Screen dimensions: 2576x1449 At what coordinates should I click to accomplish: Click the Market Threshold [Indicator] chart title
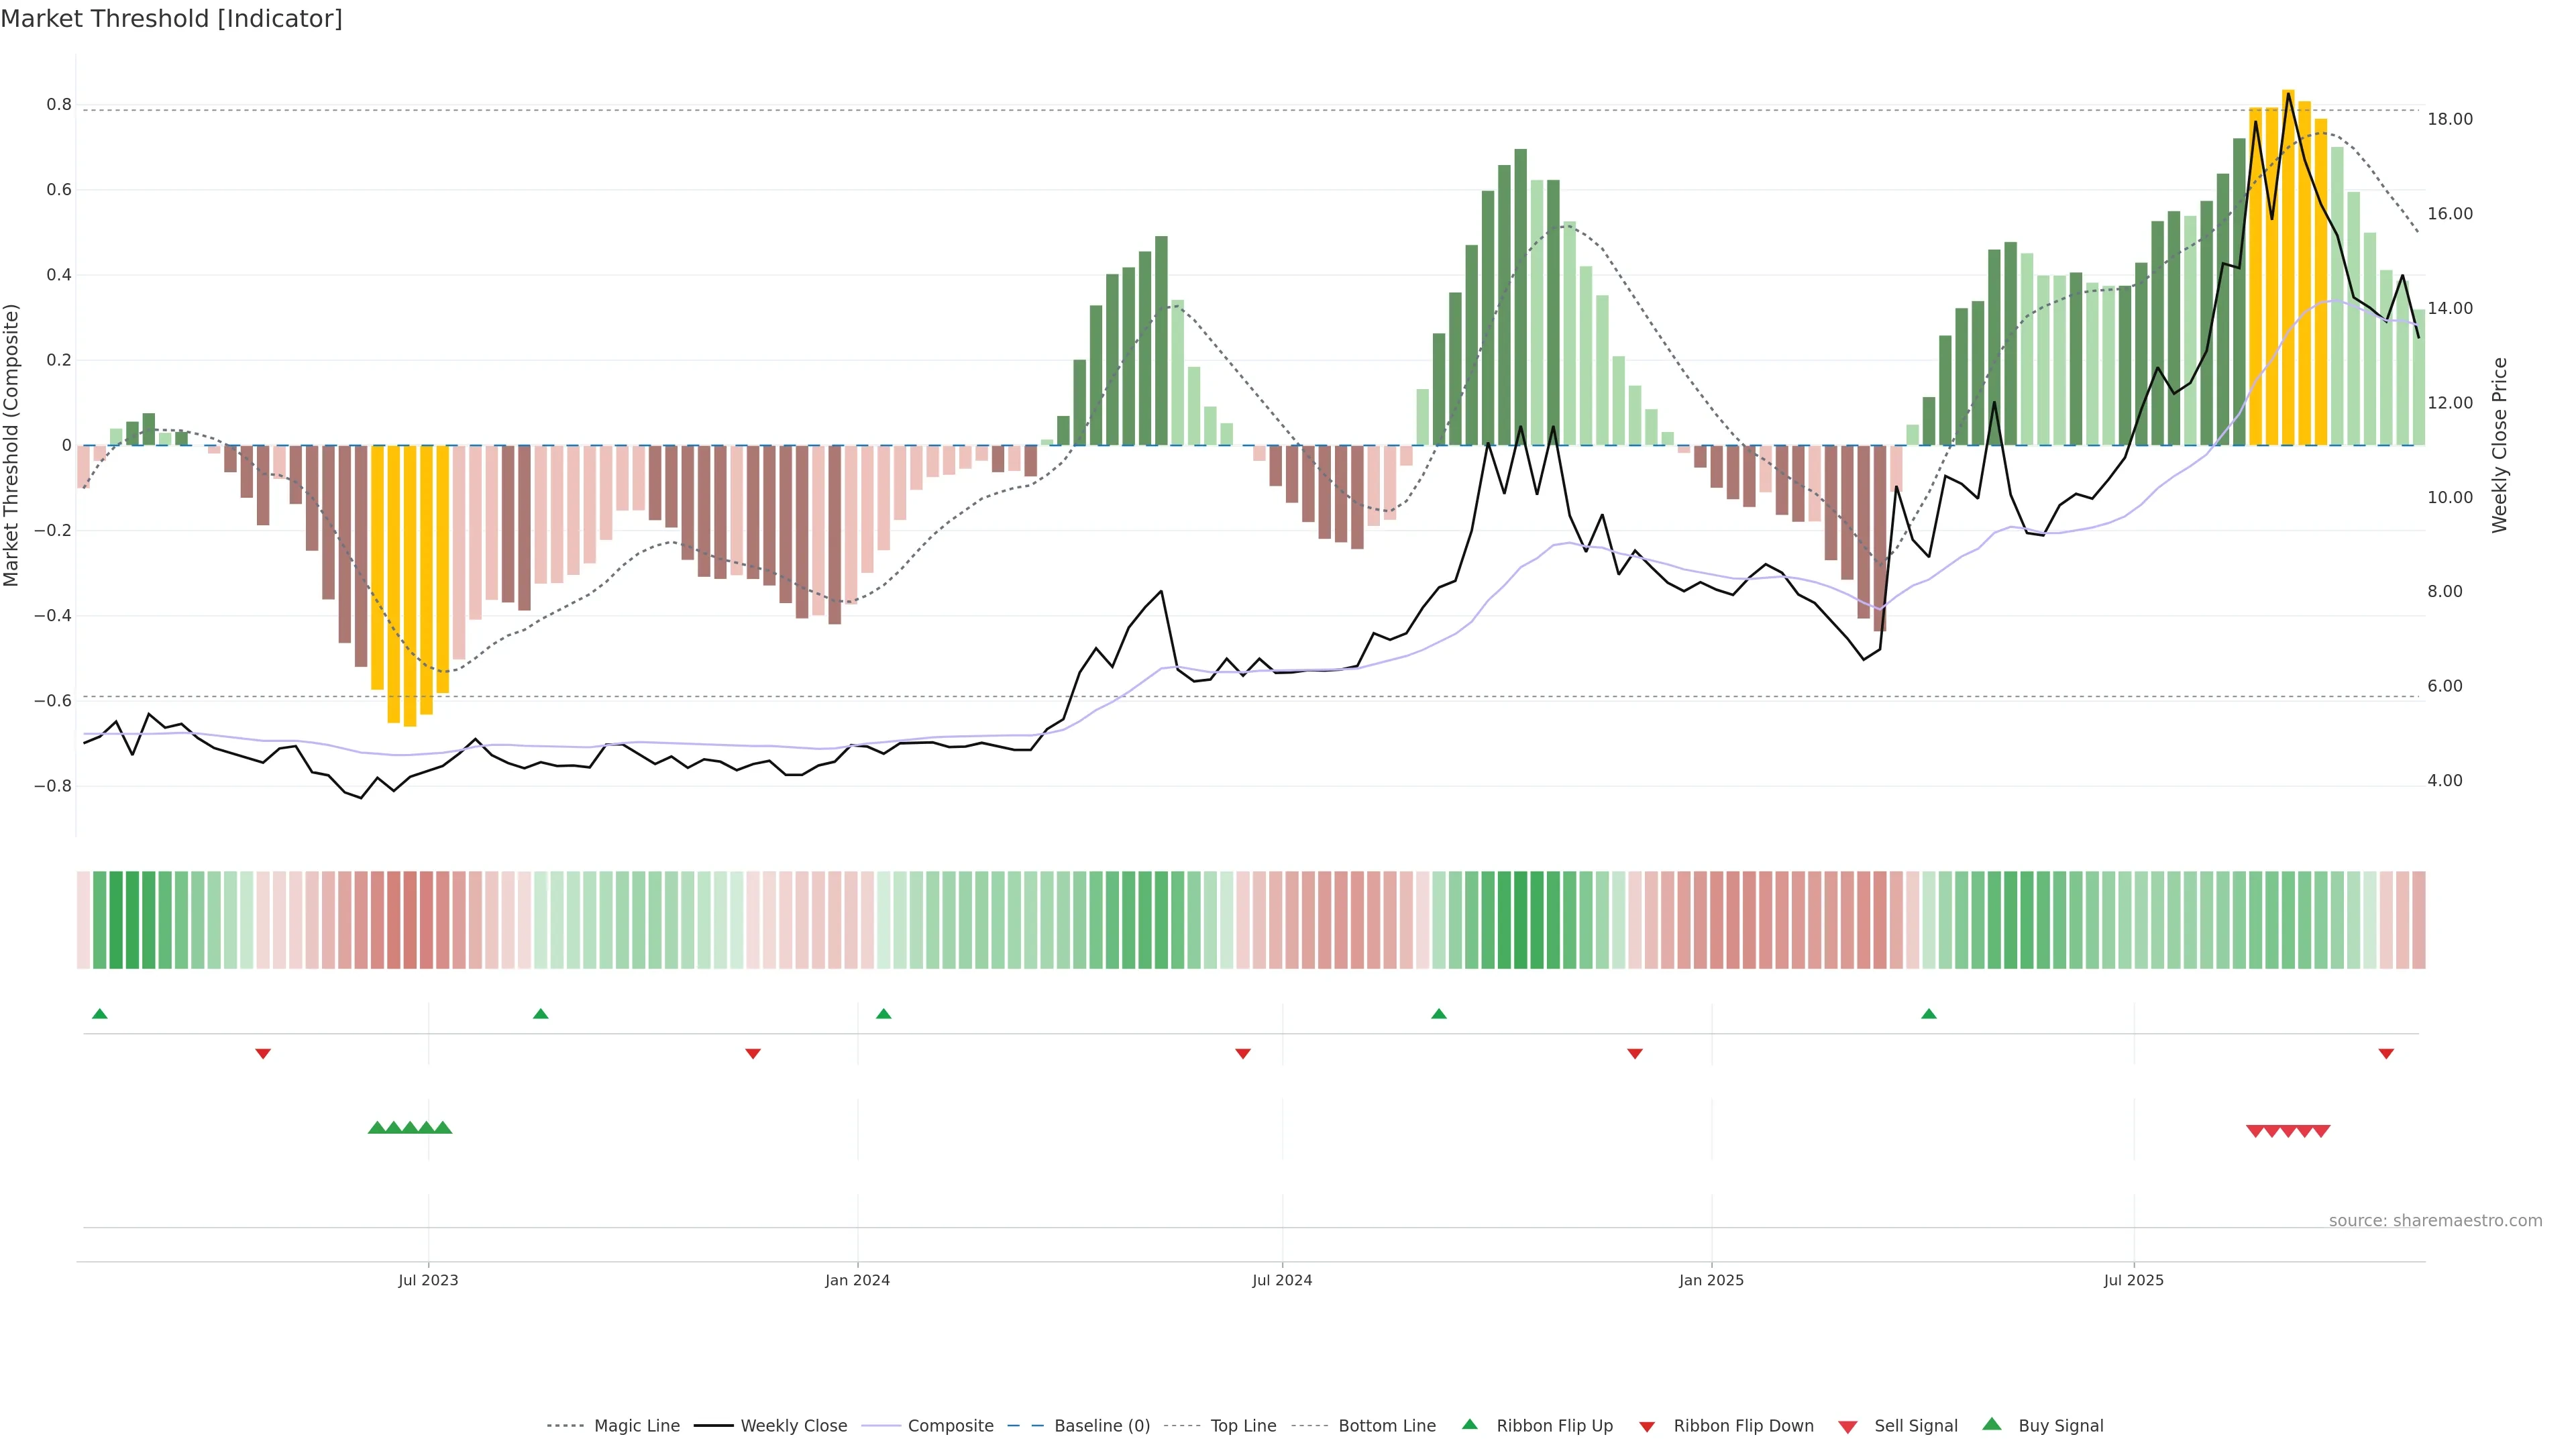coord(171,19)
